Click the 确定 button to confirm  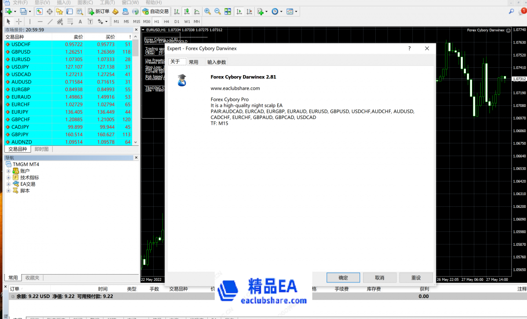(x=343, y=277)
